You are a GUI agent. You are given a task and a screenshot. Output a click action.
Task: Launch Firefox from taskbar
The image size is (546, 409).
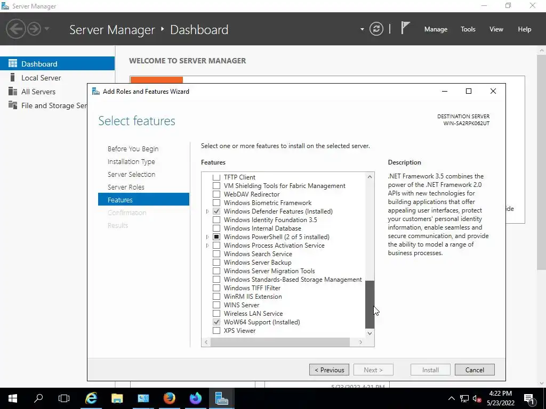click(169, 398)
